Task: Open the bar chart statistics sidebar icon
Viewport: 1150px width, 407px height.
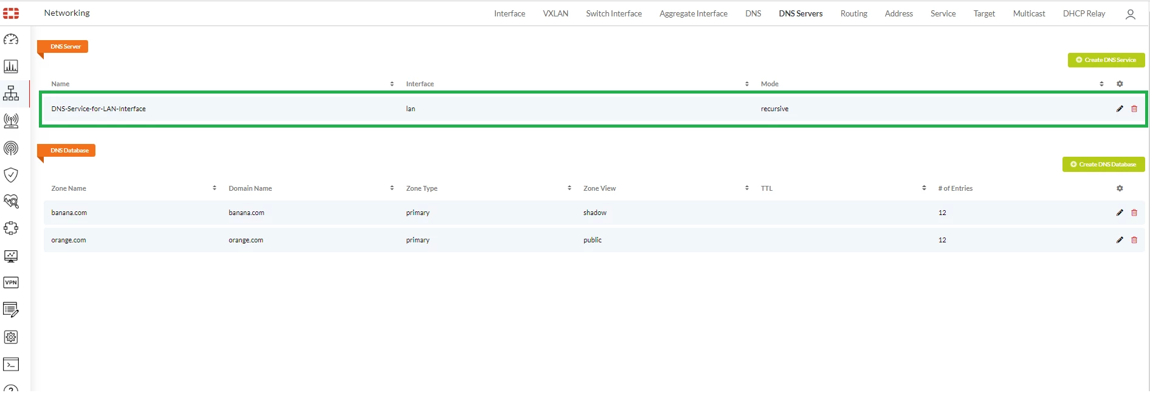Action: click(11, 66)
